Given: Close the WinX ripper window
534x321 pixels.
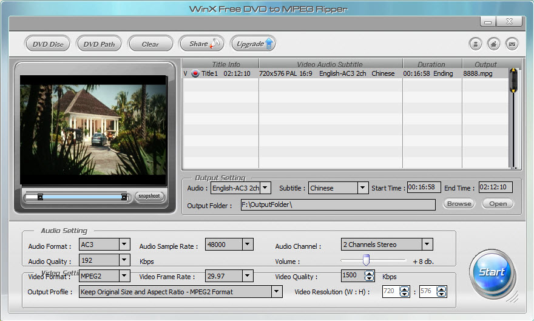Looking at the screenshot, I should [x=509, y=21].
